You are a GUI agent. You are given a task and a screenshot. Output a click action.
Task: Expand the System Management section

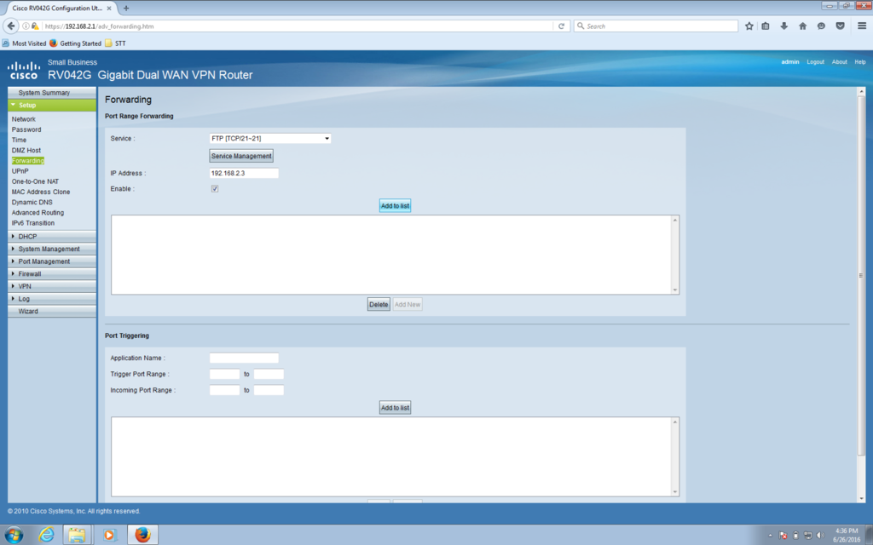click(x=52, y=250)
